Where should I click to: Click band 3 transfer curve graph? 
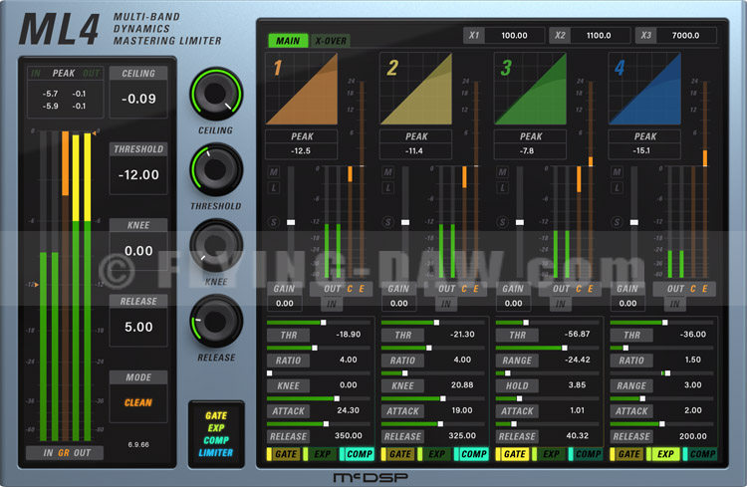tap(530, 89)
